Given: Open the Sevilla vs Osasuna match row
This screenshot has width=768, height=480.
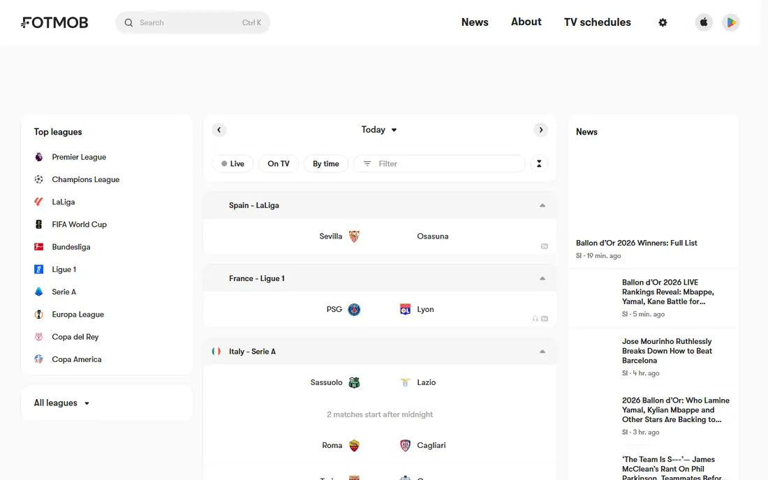Looking at the screenshot, I should (x=380, y=237).
